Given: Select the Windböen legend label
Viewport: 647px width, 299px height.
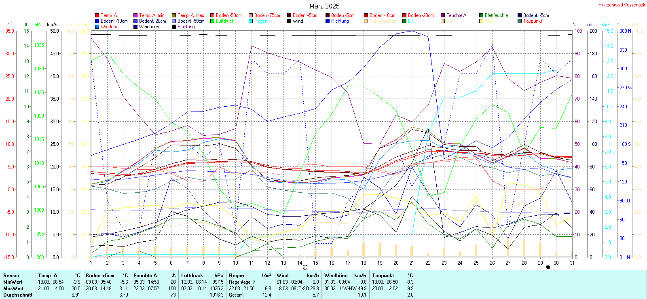Looking at the screenshot, I should (x=149, y=27).
